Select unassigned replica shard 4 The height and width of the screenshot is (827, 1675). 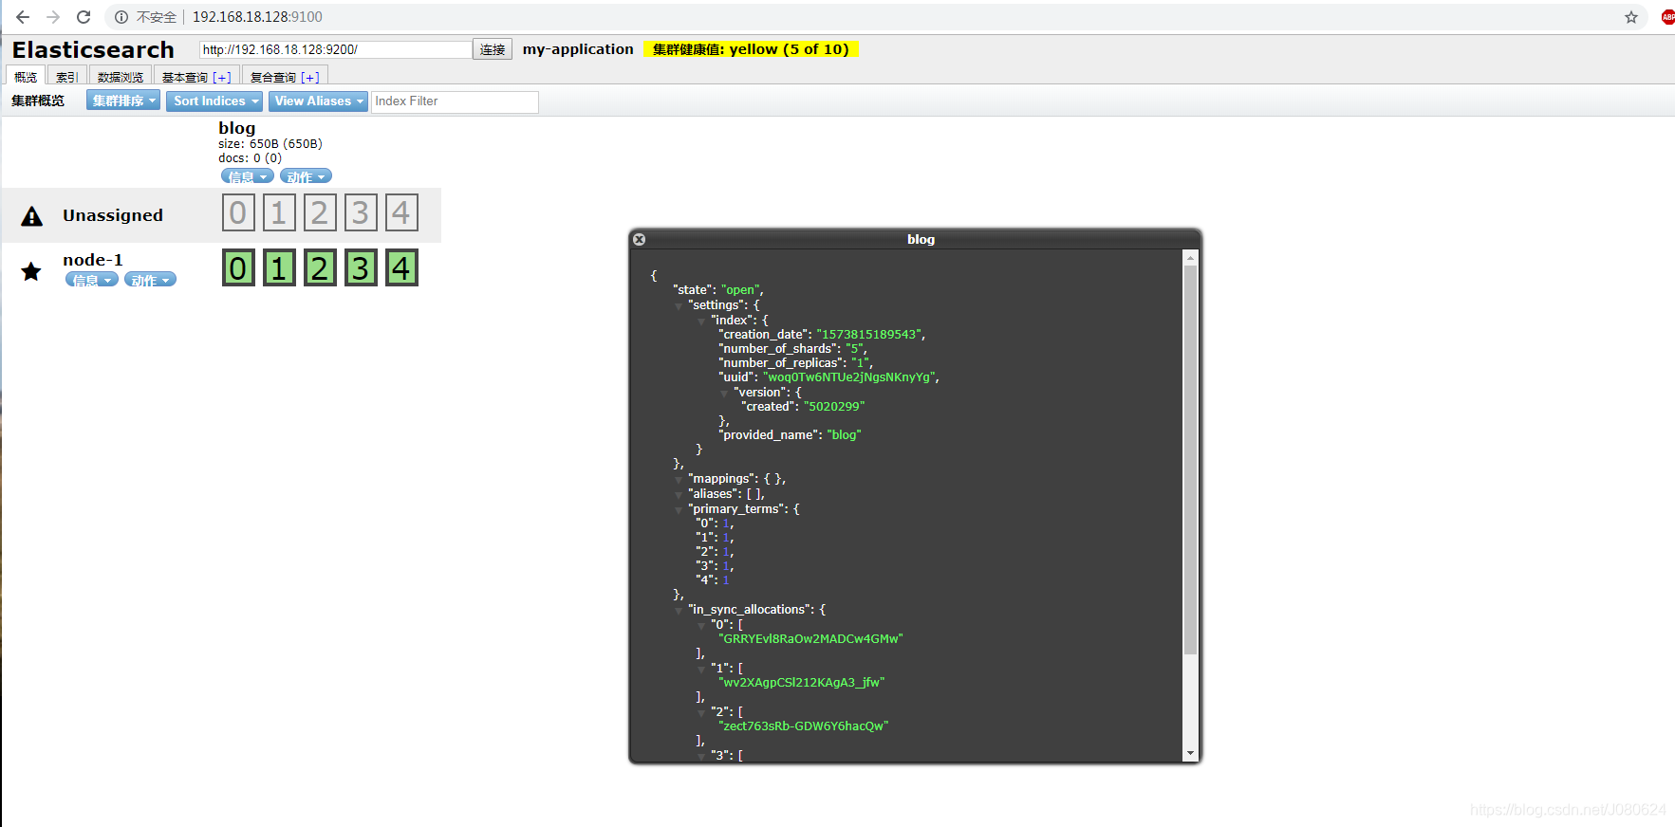(401, 212)
